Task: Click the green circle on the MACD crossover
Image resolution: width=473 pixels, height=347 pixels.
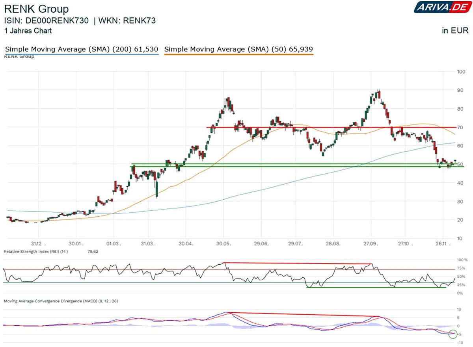Action: pyautogui.click(x=453, y=334)
